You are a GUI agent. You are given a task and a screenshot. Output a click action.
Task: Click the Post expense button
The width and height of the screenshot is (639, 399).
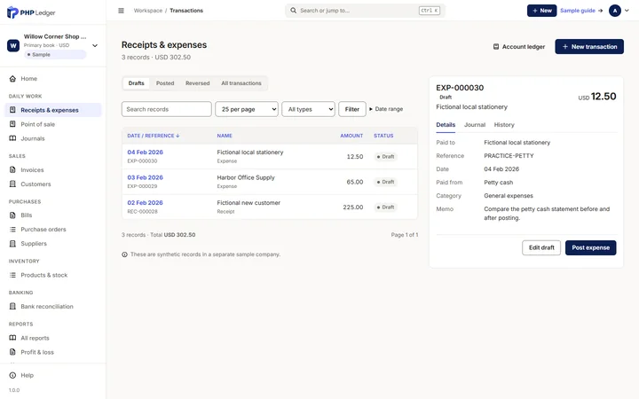590,247
